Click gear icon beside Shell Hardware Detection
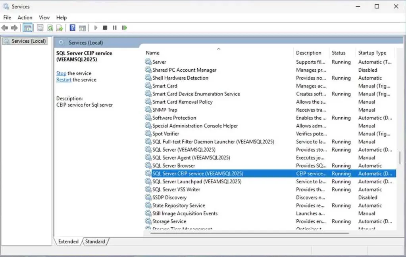Screen dimensions: 406x257 (x=148, y=78)
